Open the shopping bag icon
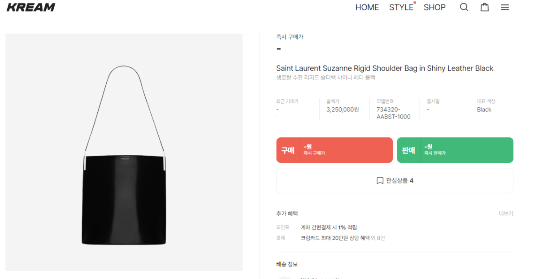 click(x=485, y=7)
